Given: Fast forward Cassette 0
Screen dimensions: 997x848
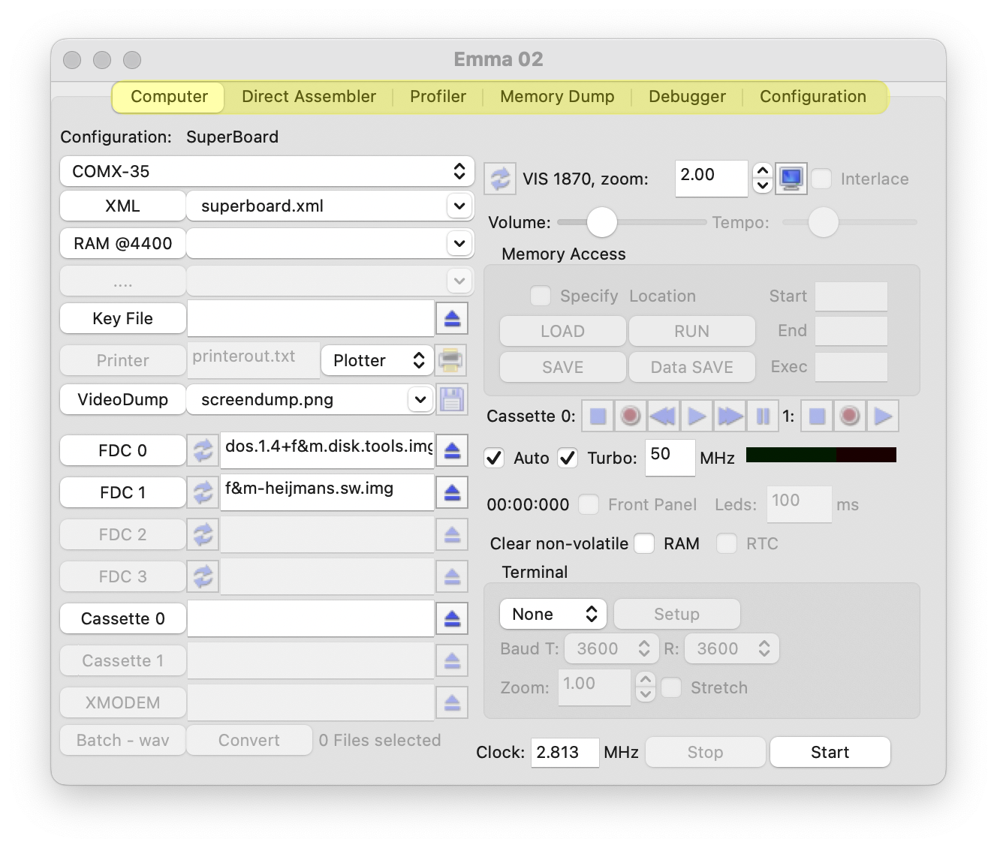Looking at the screenshot, I should (x=730, y=416).
